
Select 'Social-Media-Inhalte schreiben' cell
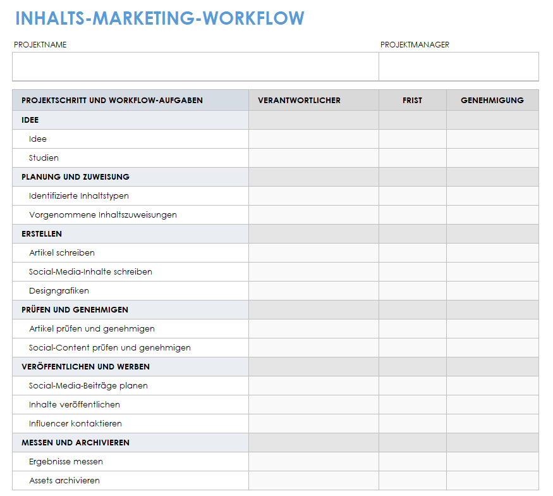tap(130, 272)
